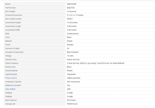The image size is (155, 108).
Task: Click the Fixture Features description text
Action: (x=96, y=63)
